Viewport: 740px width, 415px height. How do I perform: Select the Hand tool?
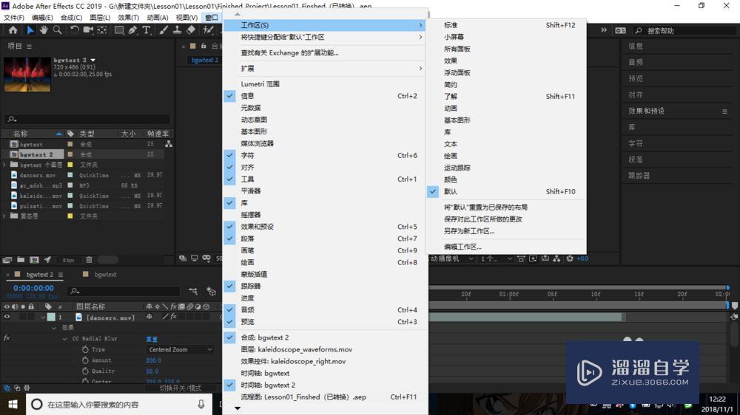pos(44,30)
